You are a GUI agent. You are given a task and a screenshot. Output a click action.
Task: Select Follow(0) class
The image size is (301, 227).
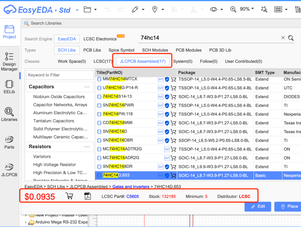[209, 61]
